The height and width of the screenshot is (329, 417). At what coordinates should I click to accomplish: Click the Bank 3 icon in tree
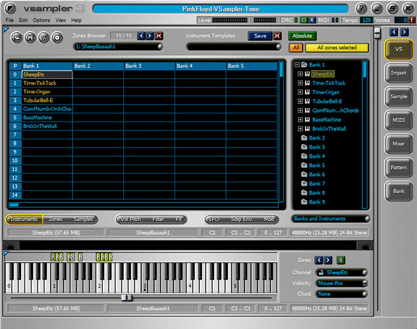tap(304, 147)
